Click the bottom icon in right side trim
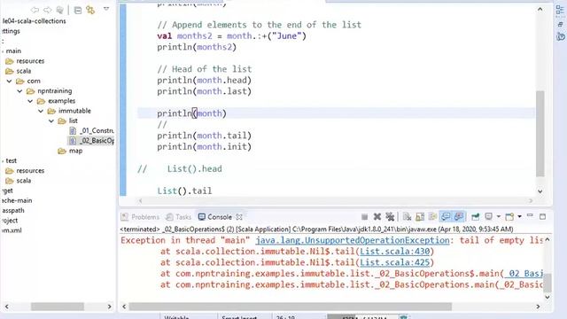Viewport: 567px width, 319px height. [561, 36]
